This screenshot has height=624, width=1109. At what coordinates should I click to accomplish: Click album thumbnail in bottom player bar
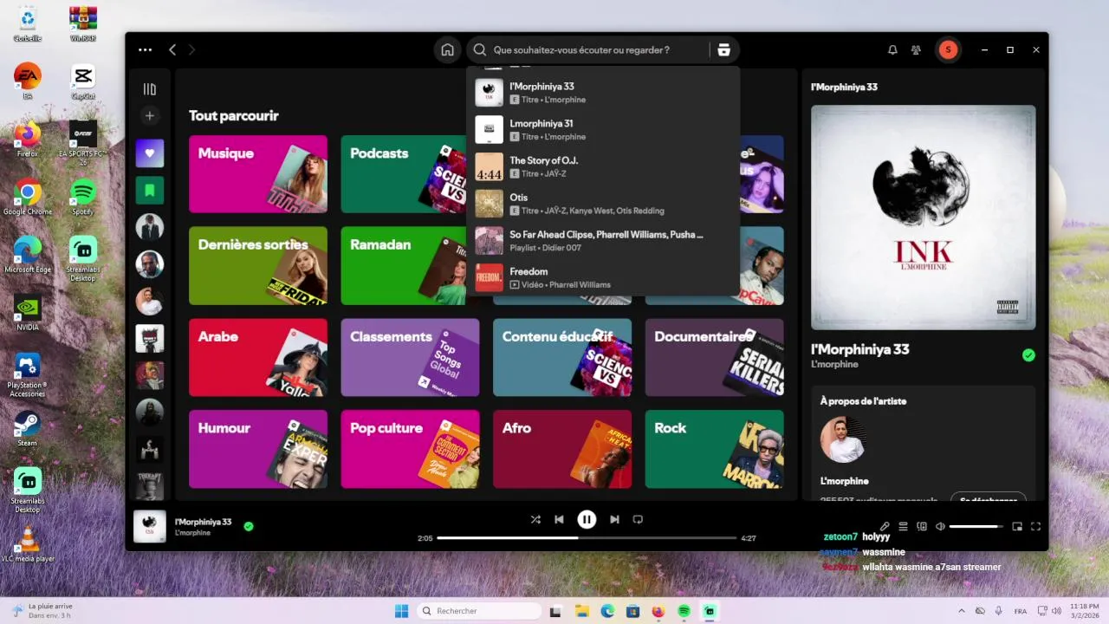149,526
